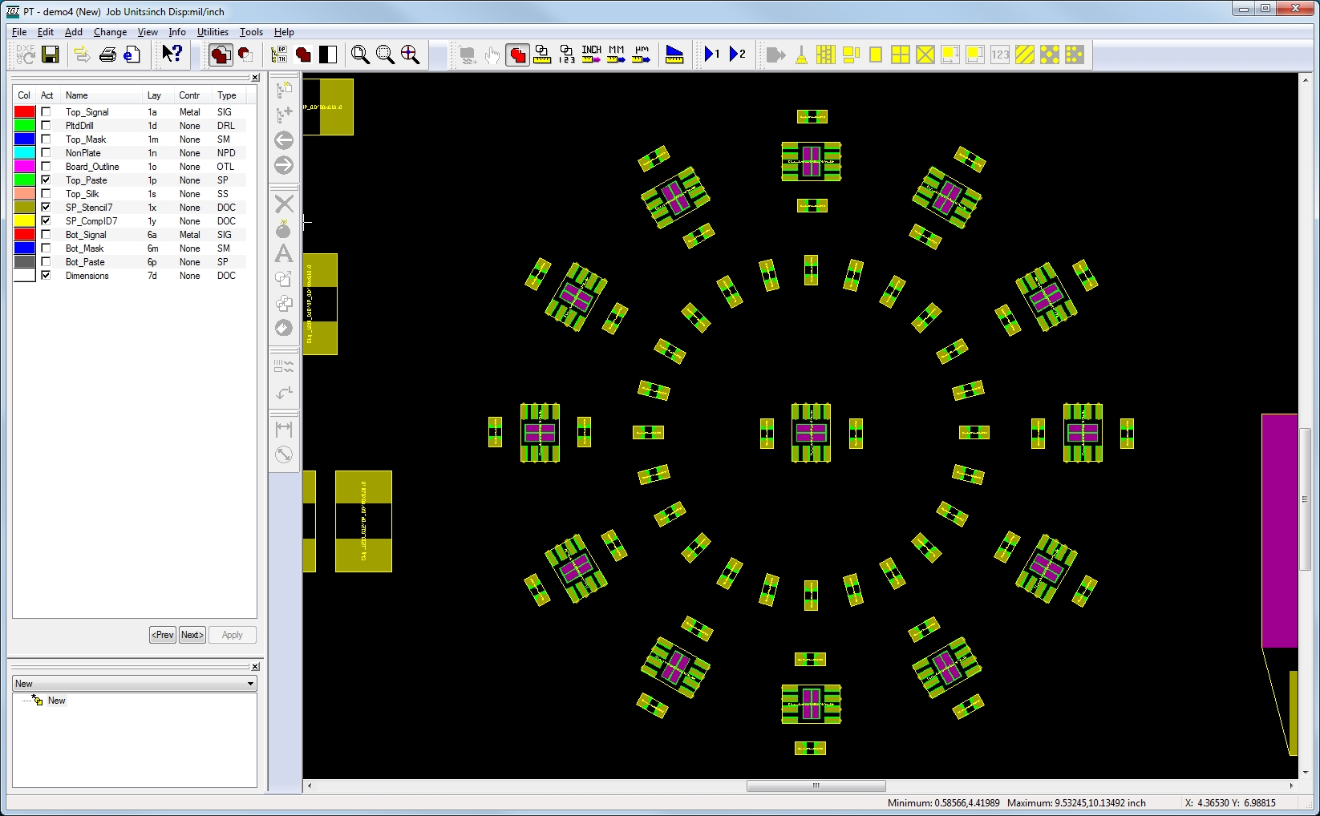Viewport: 1320px width, 816px height.
Task: Click the yellow diagonal stripes hatch icon
Action: tap(1024, 55)
